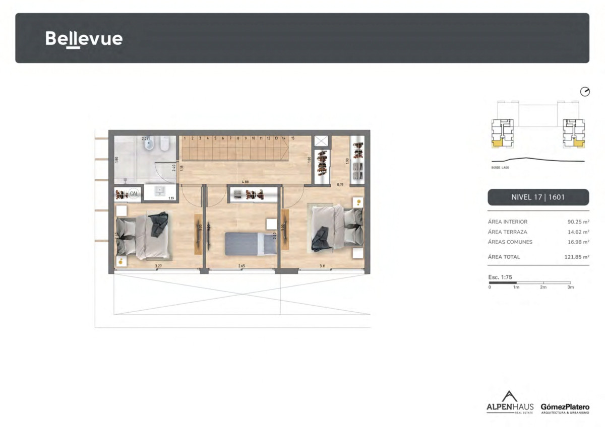Click the north compass icon
Screen dimensions: 605x427
pyautogui.click(x=585, y=92)
